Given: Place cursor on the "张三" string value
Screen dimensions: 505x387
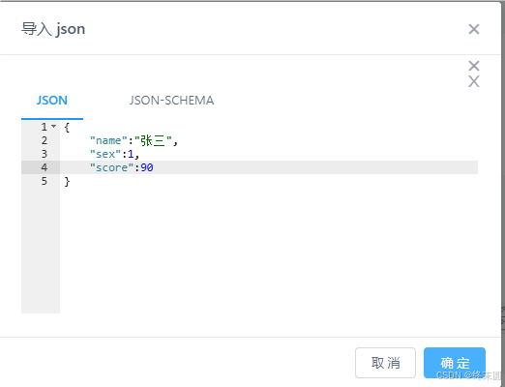Looking at the screenshot, I should (x=153, y=140).
